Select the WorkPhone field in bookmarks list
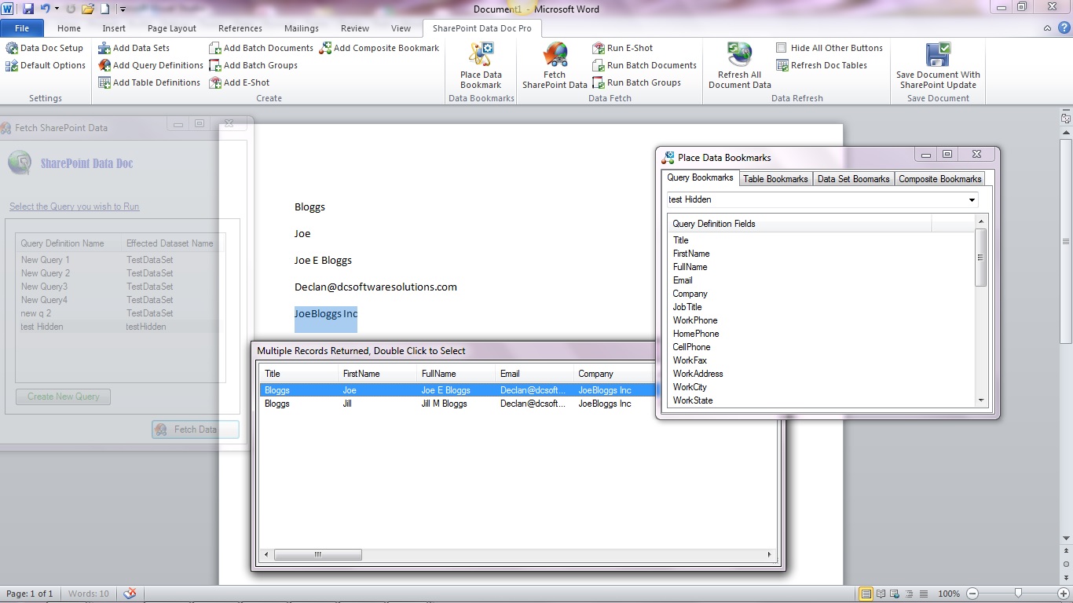 (x=695, y=320)
